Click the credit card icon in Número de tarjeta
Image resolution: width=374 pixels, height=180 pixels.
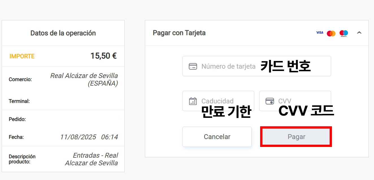pyautogui.click(x=193, y=66)
